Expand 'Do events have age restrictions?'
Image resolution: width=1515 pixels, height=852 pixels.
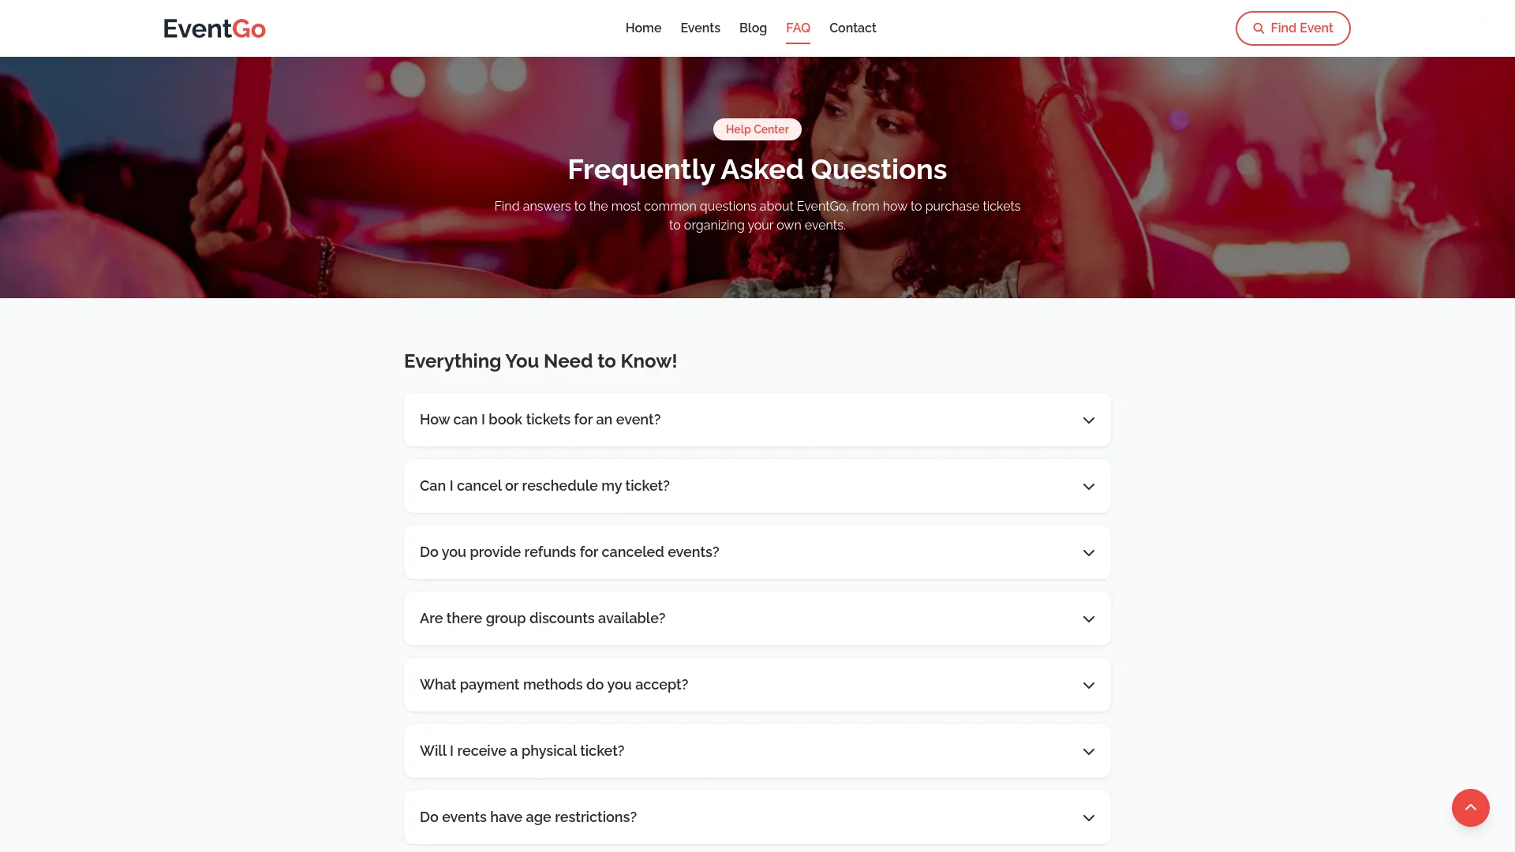point(757,817)
